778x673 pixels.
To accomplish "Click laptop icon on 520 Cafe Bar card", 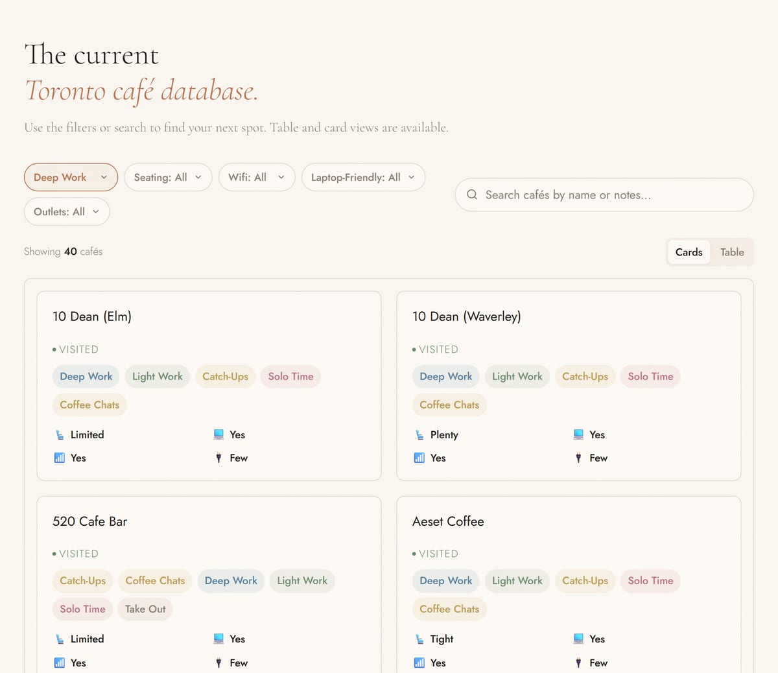I will point(218,639).
